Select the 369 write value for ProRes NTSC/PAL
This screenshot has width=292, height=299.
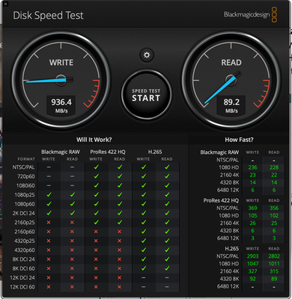[252, 208]
